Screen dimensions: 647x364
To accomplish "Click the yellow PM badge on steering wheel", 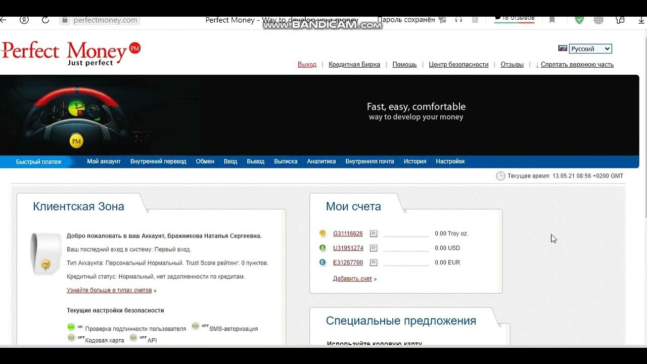I will tap(76, 141).
